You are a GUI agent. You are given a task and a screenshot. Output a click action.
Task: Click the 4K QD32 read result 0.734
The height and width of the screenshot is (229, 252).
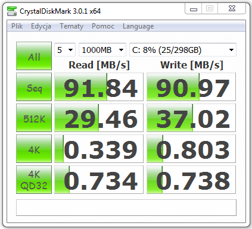99,180
